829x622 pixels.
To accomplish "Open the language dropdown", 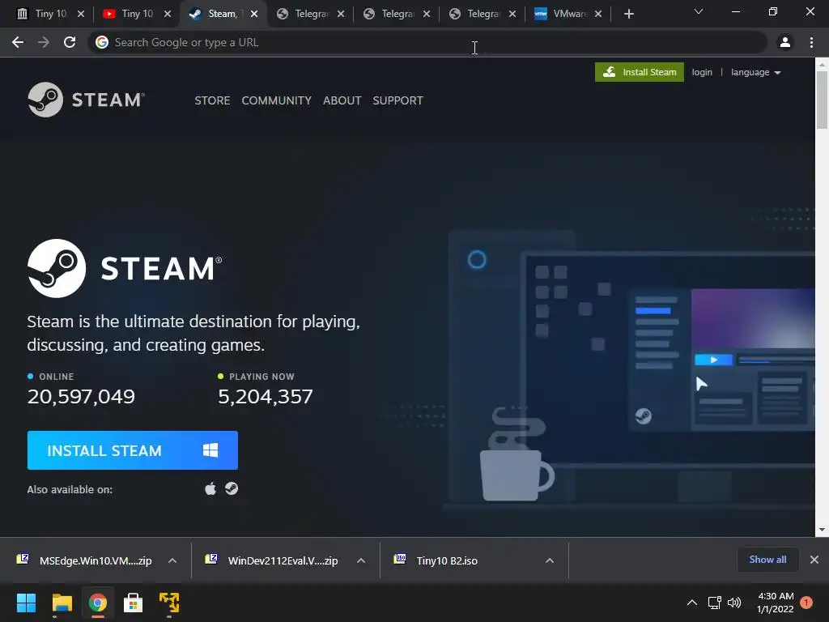I will click(755, 72).
